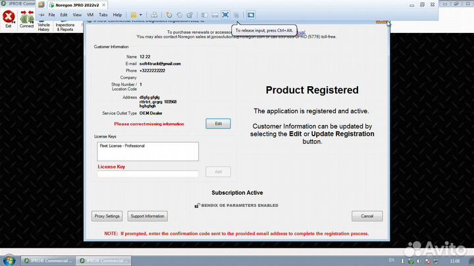Click the Unity mode icon
Viewport: 474px width, 266px height.
pyautogui.click(x=236, y=14)
